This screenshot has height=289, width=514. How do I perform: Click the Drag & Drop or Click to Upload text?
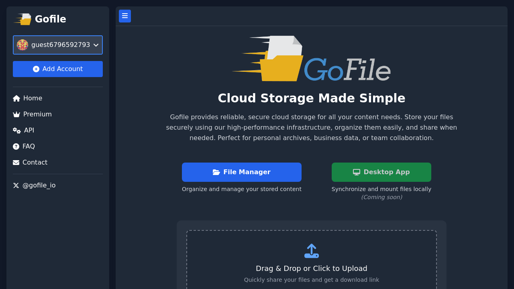pyautogui.click(x=312, y=269)
